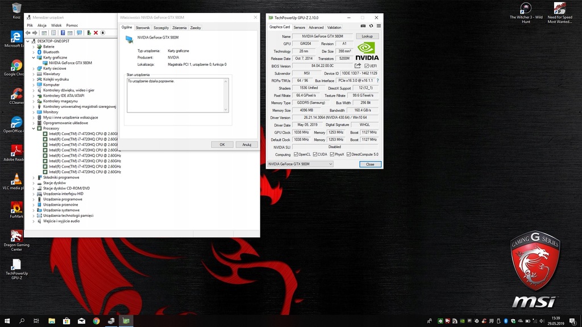The image size is (582, 327).
Task: Open Microsoft Store from the taskbar
Action: tap(66, 321)
